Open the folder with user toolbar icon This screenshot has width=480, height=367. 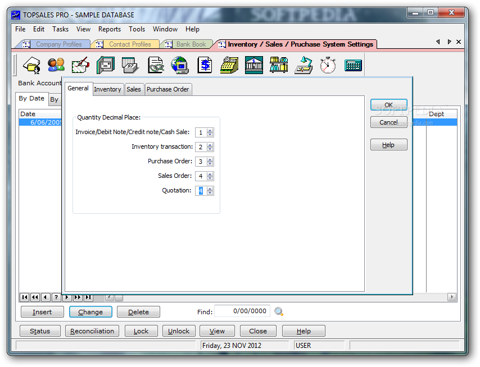32,65
